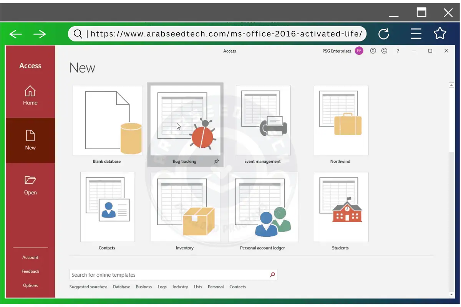Click the search magnifier in templates box
This screenshot has width=461, height=307.
click(x=272, y=275)
